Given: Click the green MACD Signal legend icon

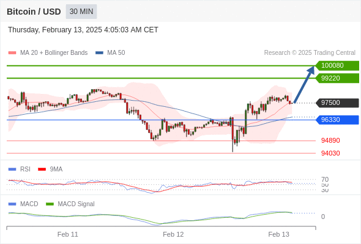Looking at the screenshot, I should (x=50, y=204).
